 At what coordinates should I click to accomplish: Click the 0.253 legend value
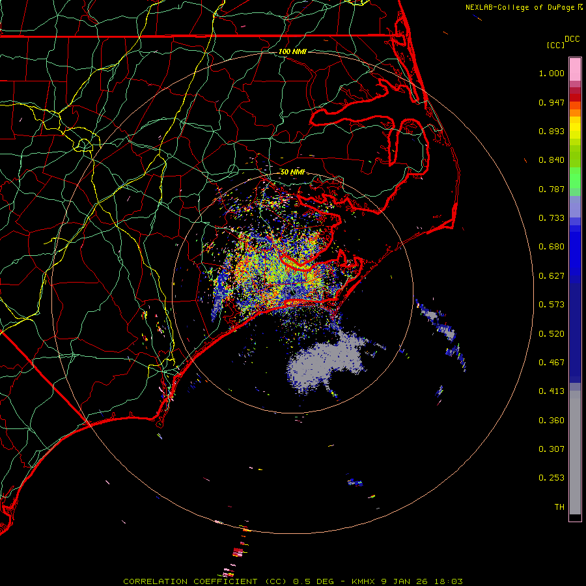pyautogui.click(x=551, y=478)
